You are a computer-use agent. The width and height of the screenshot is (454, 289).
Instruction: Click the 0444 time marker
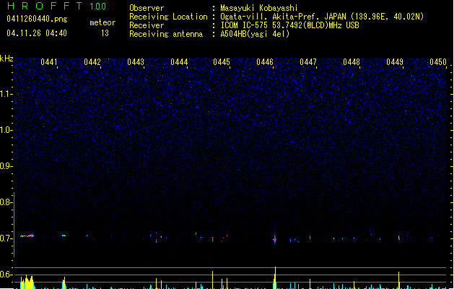pyautogui.click(x=179, y=62)
